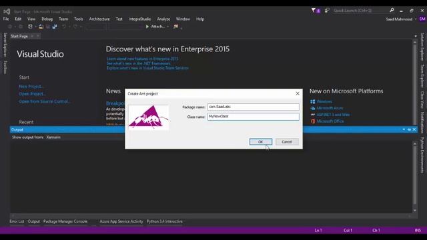Click the ASP.NET 5 and Web icon
The height and width of the screenshot is (240, 427).
313,115
